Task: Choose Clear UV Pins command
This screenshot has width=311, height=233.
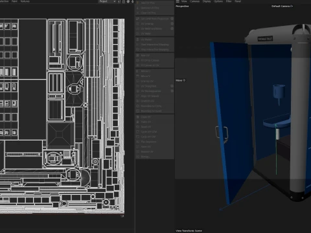Action: [x=155, y=13]
